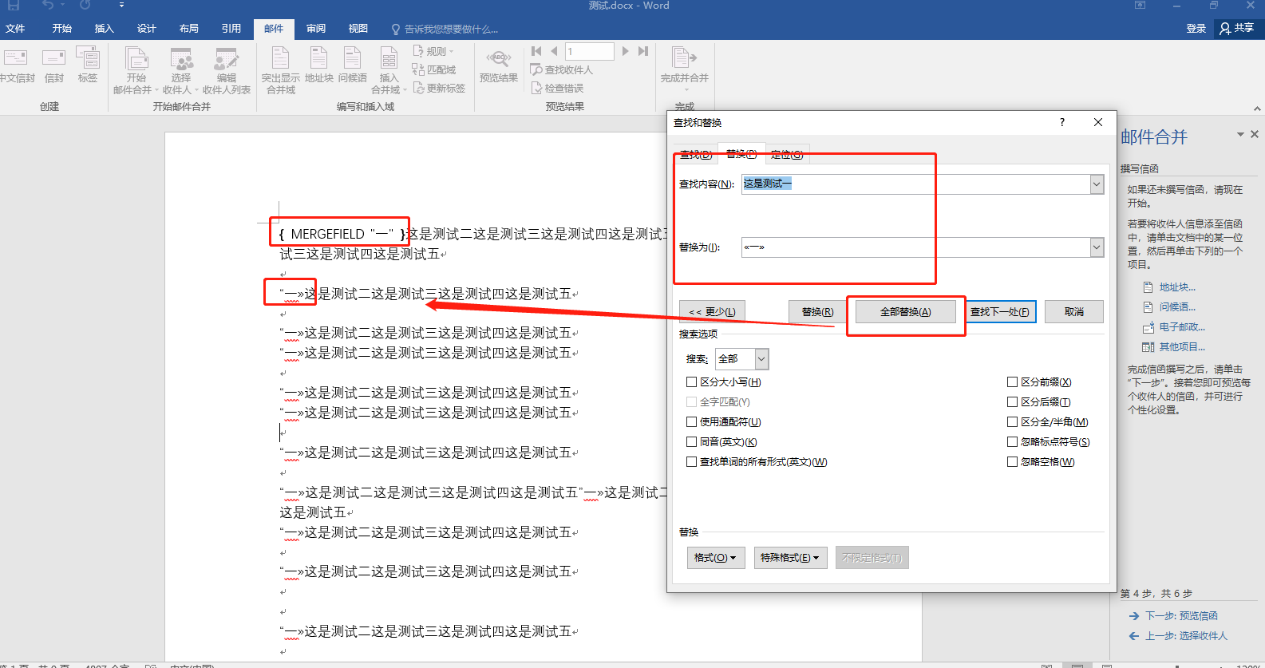Switch to the 视图 View tab
The image size is (1265, 668).
tap(358, 29)
